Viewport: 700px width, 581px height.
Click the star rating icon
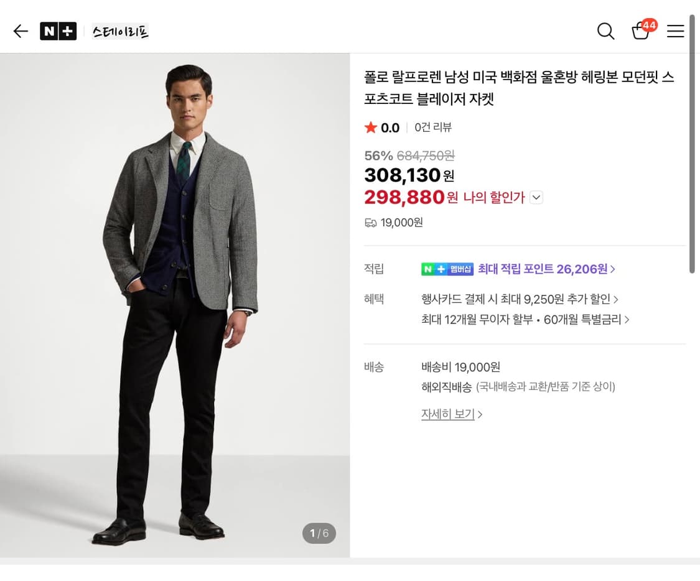[x=371, y=128]
